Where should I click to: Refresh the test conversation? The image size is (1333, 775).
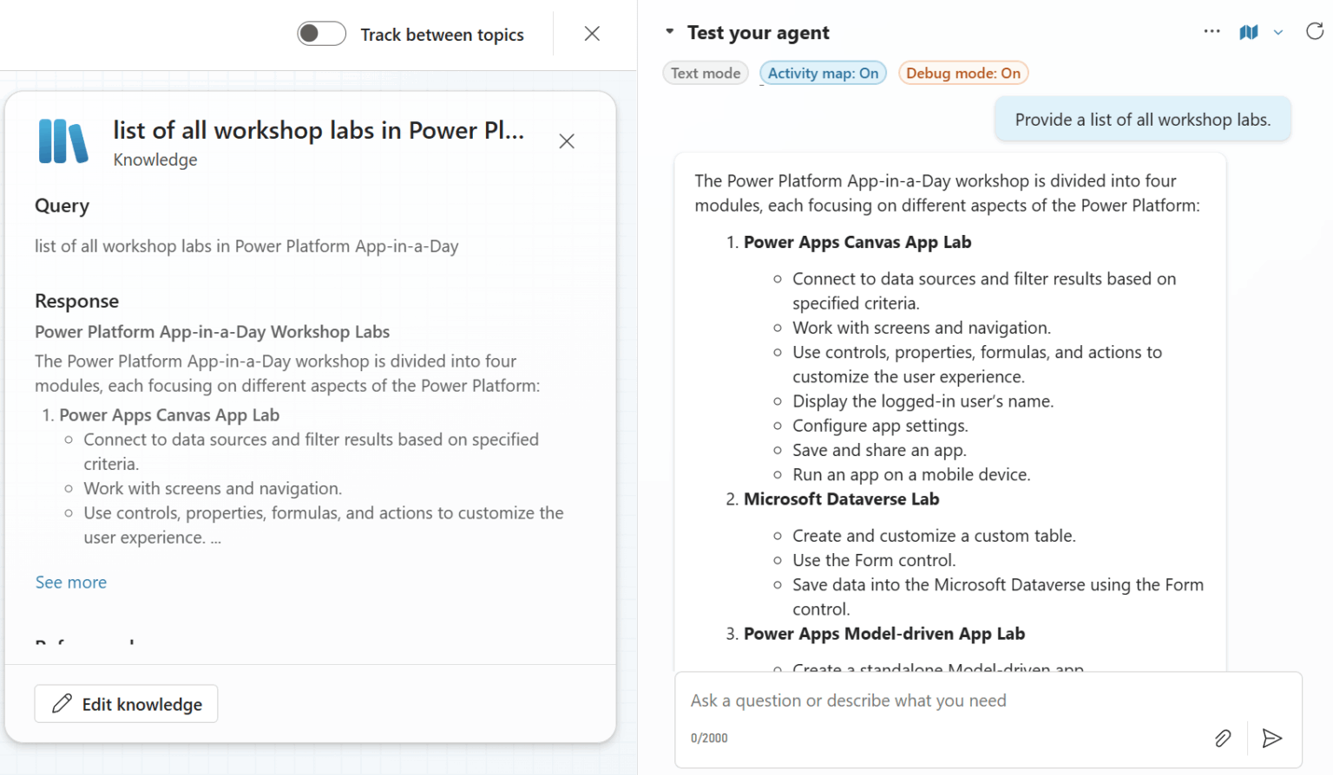pyautogui.click(x=1314, y=32)
